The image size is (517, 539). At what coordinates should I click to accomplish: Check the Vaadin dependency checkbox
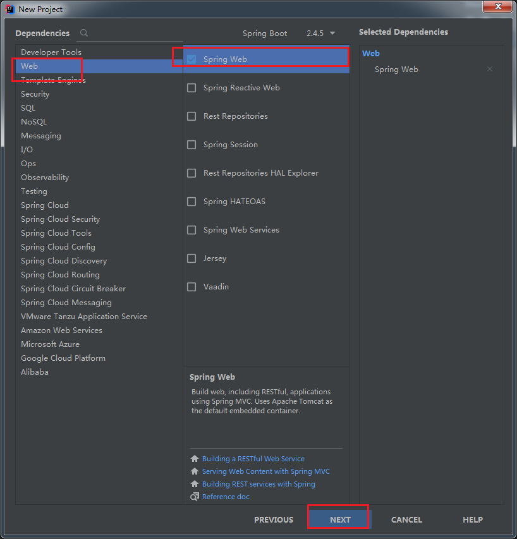coord(192,287)
